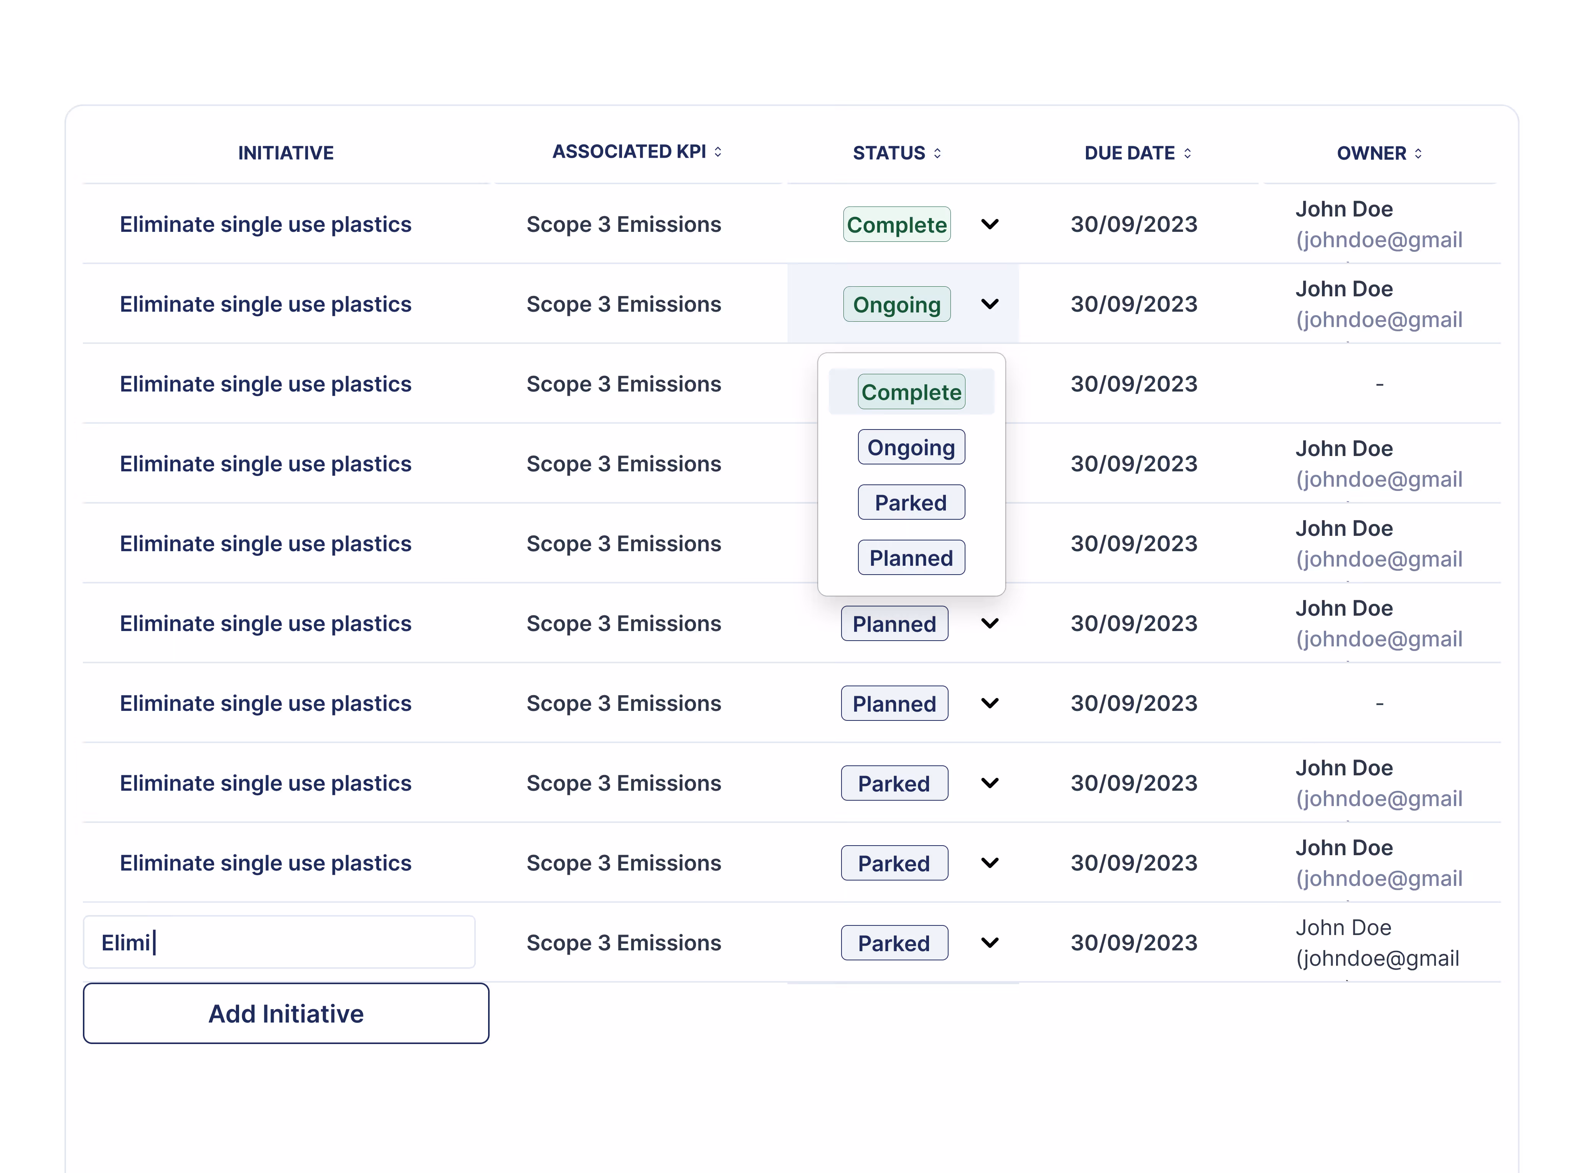
Task: Select initiative name in the Complete status row
Action: point(266,225)
